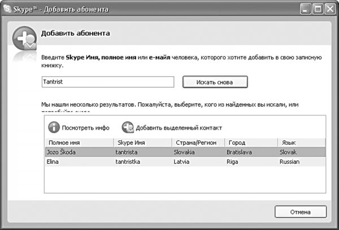Image resolution: width=339 pixels, height=230 pixels.
Task: Click the Отмена button
Action: click(x=301, y=212)
